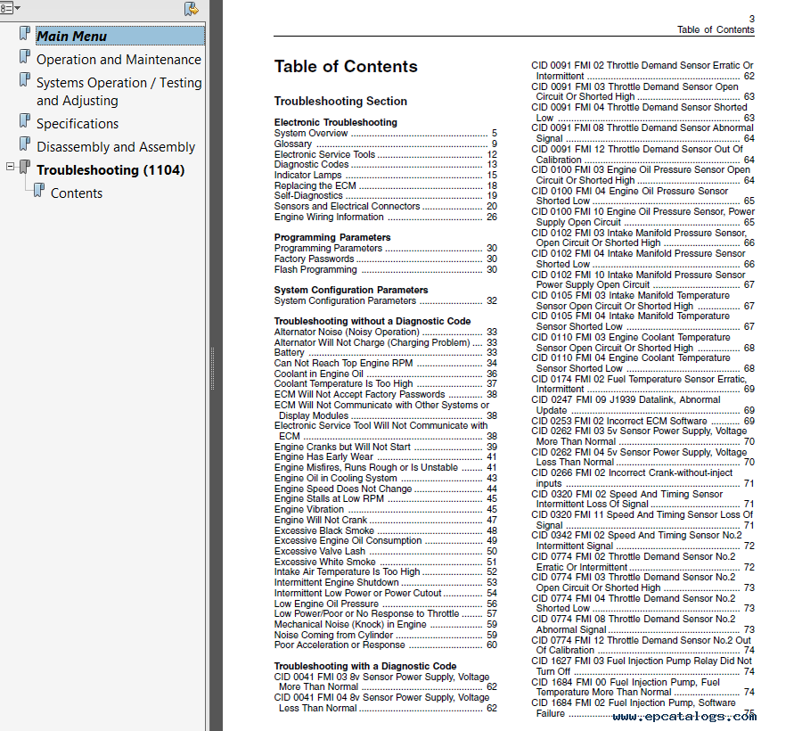
Task: Click Coolant Temperature Is Too High entry
Action: click(x=385, y=383)
